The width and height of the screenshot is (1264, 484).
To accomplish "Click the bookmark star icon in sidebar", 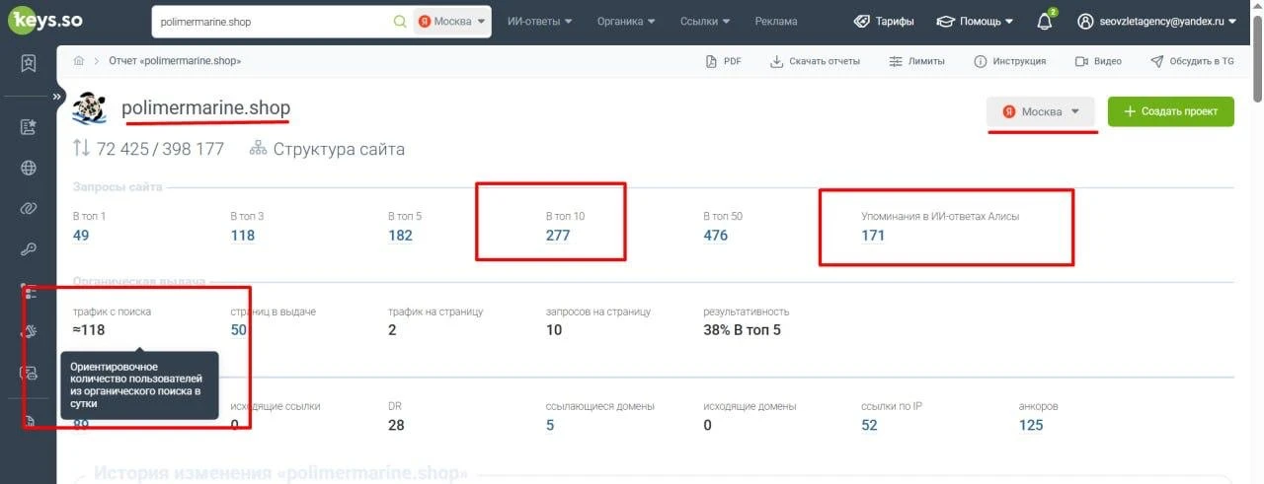I will pos(29,63).
